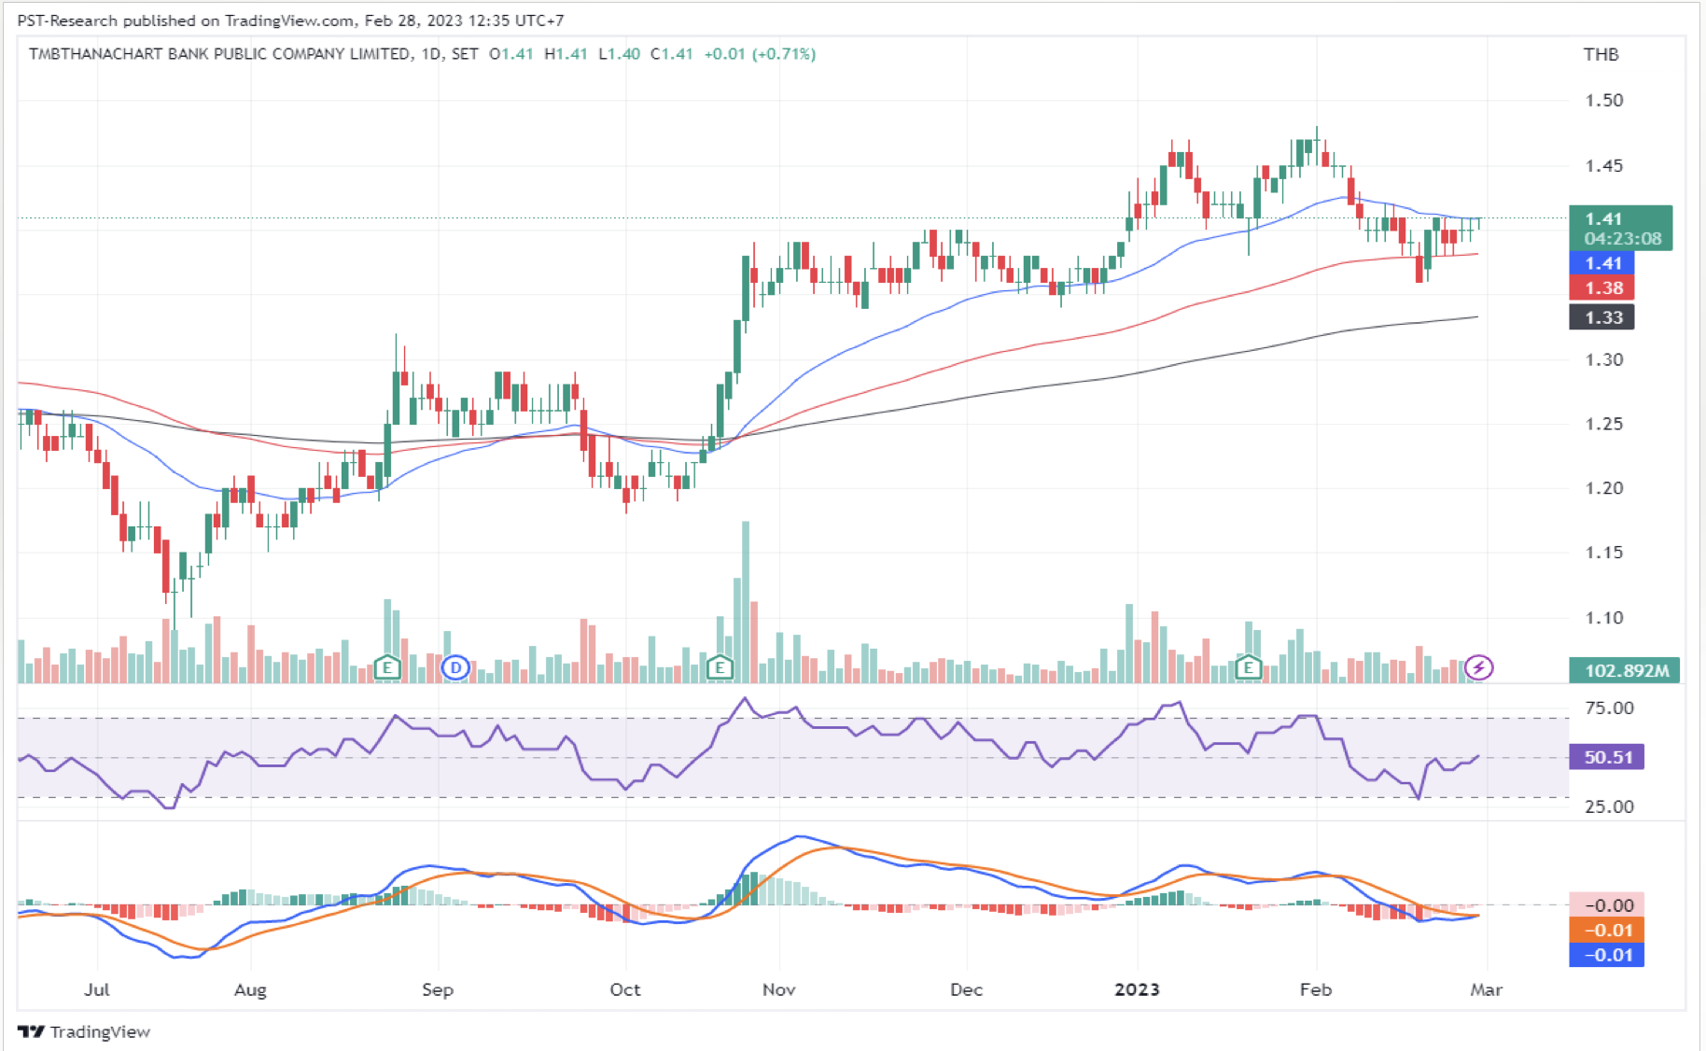Click the Oct label on the time axis
The width and height of the screenshot is (1706, 1051).
click(625, 989)
